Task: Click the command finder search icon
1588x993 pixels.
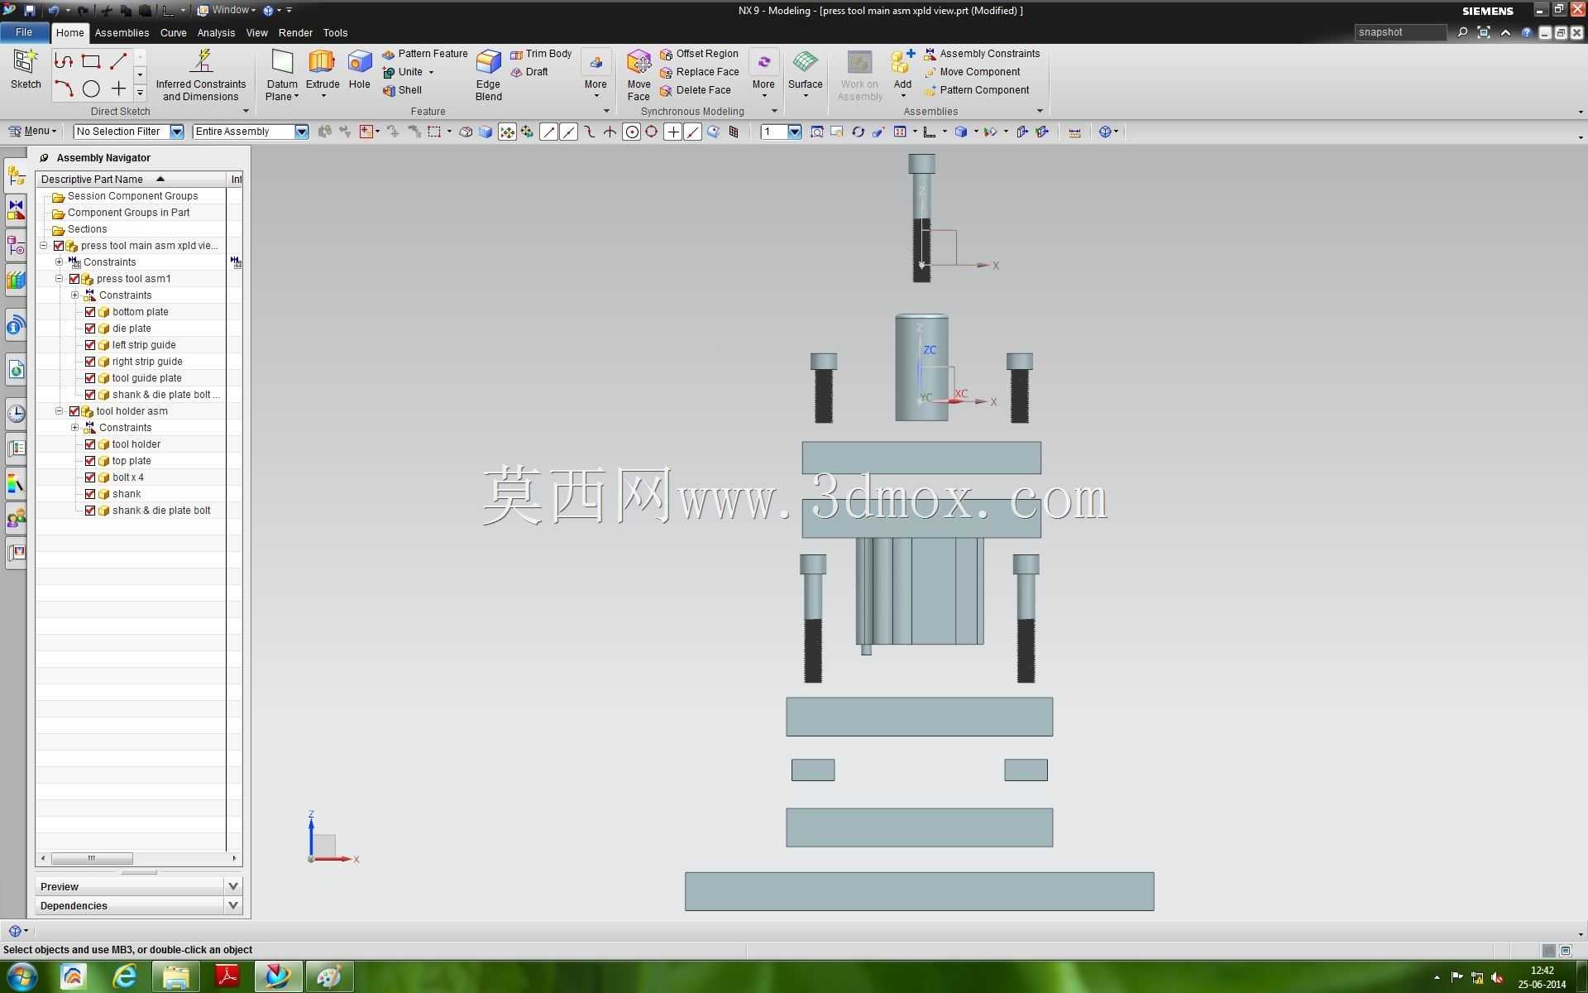Action: point(1462,32)
